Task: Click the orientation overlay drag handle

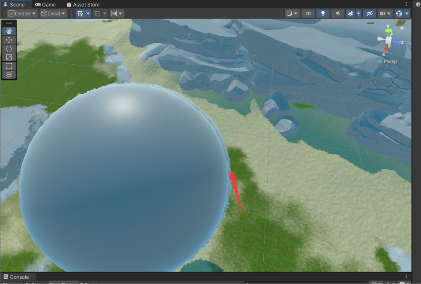Action: click(371, 23)
